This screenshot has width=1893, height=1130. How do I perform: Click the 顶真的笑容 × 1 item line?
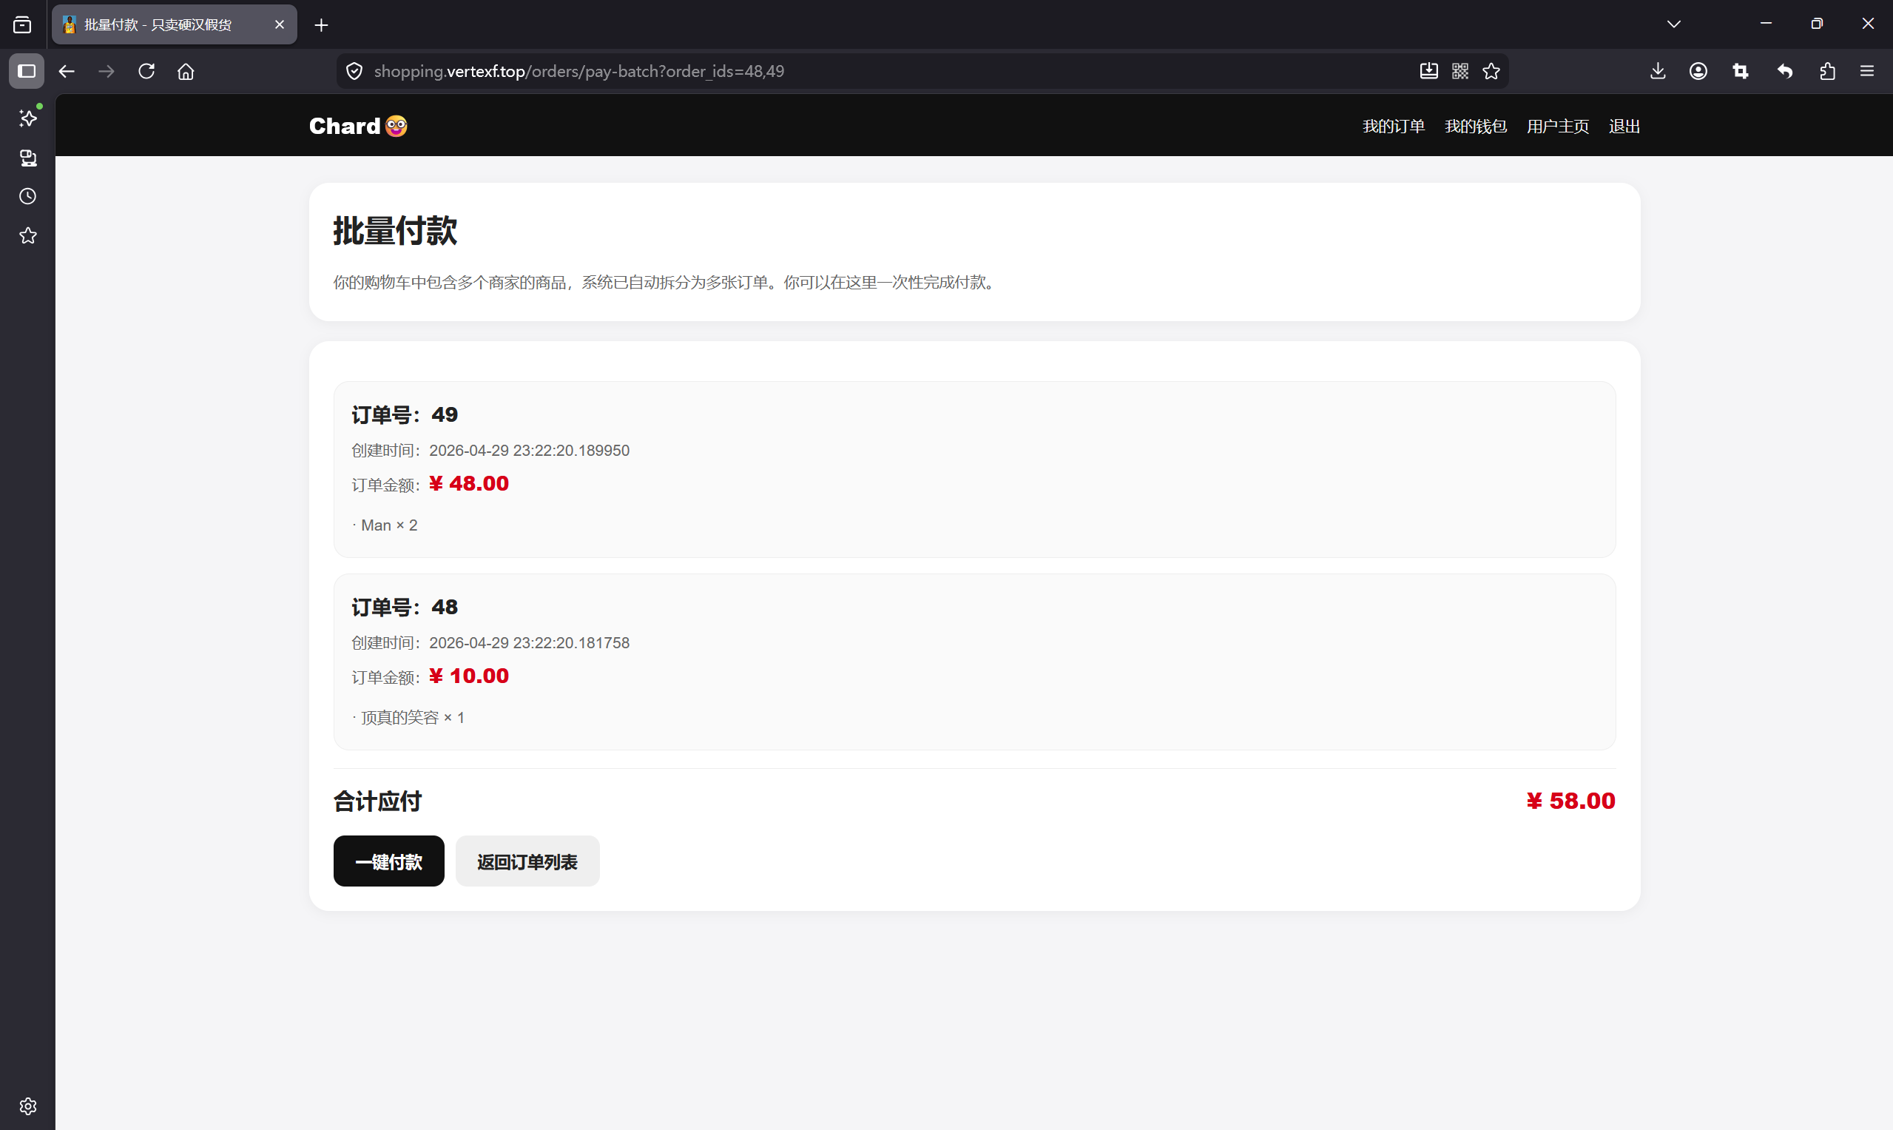click(408, 718)
